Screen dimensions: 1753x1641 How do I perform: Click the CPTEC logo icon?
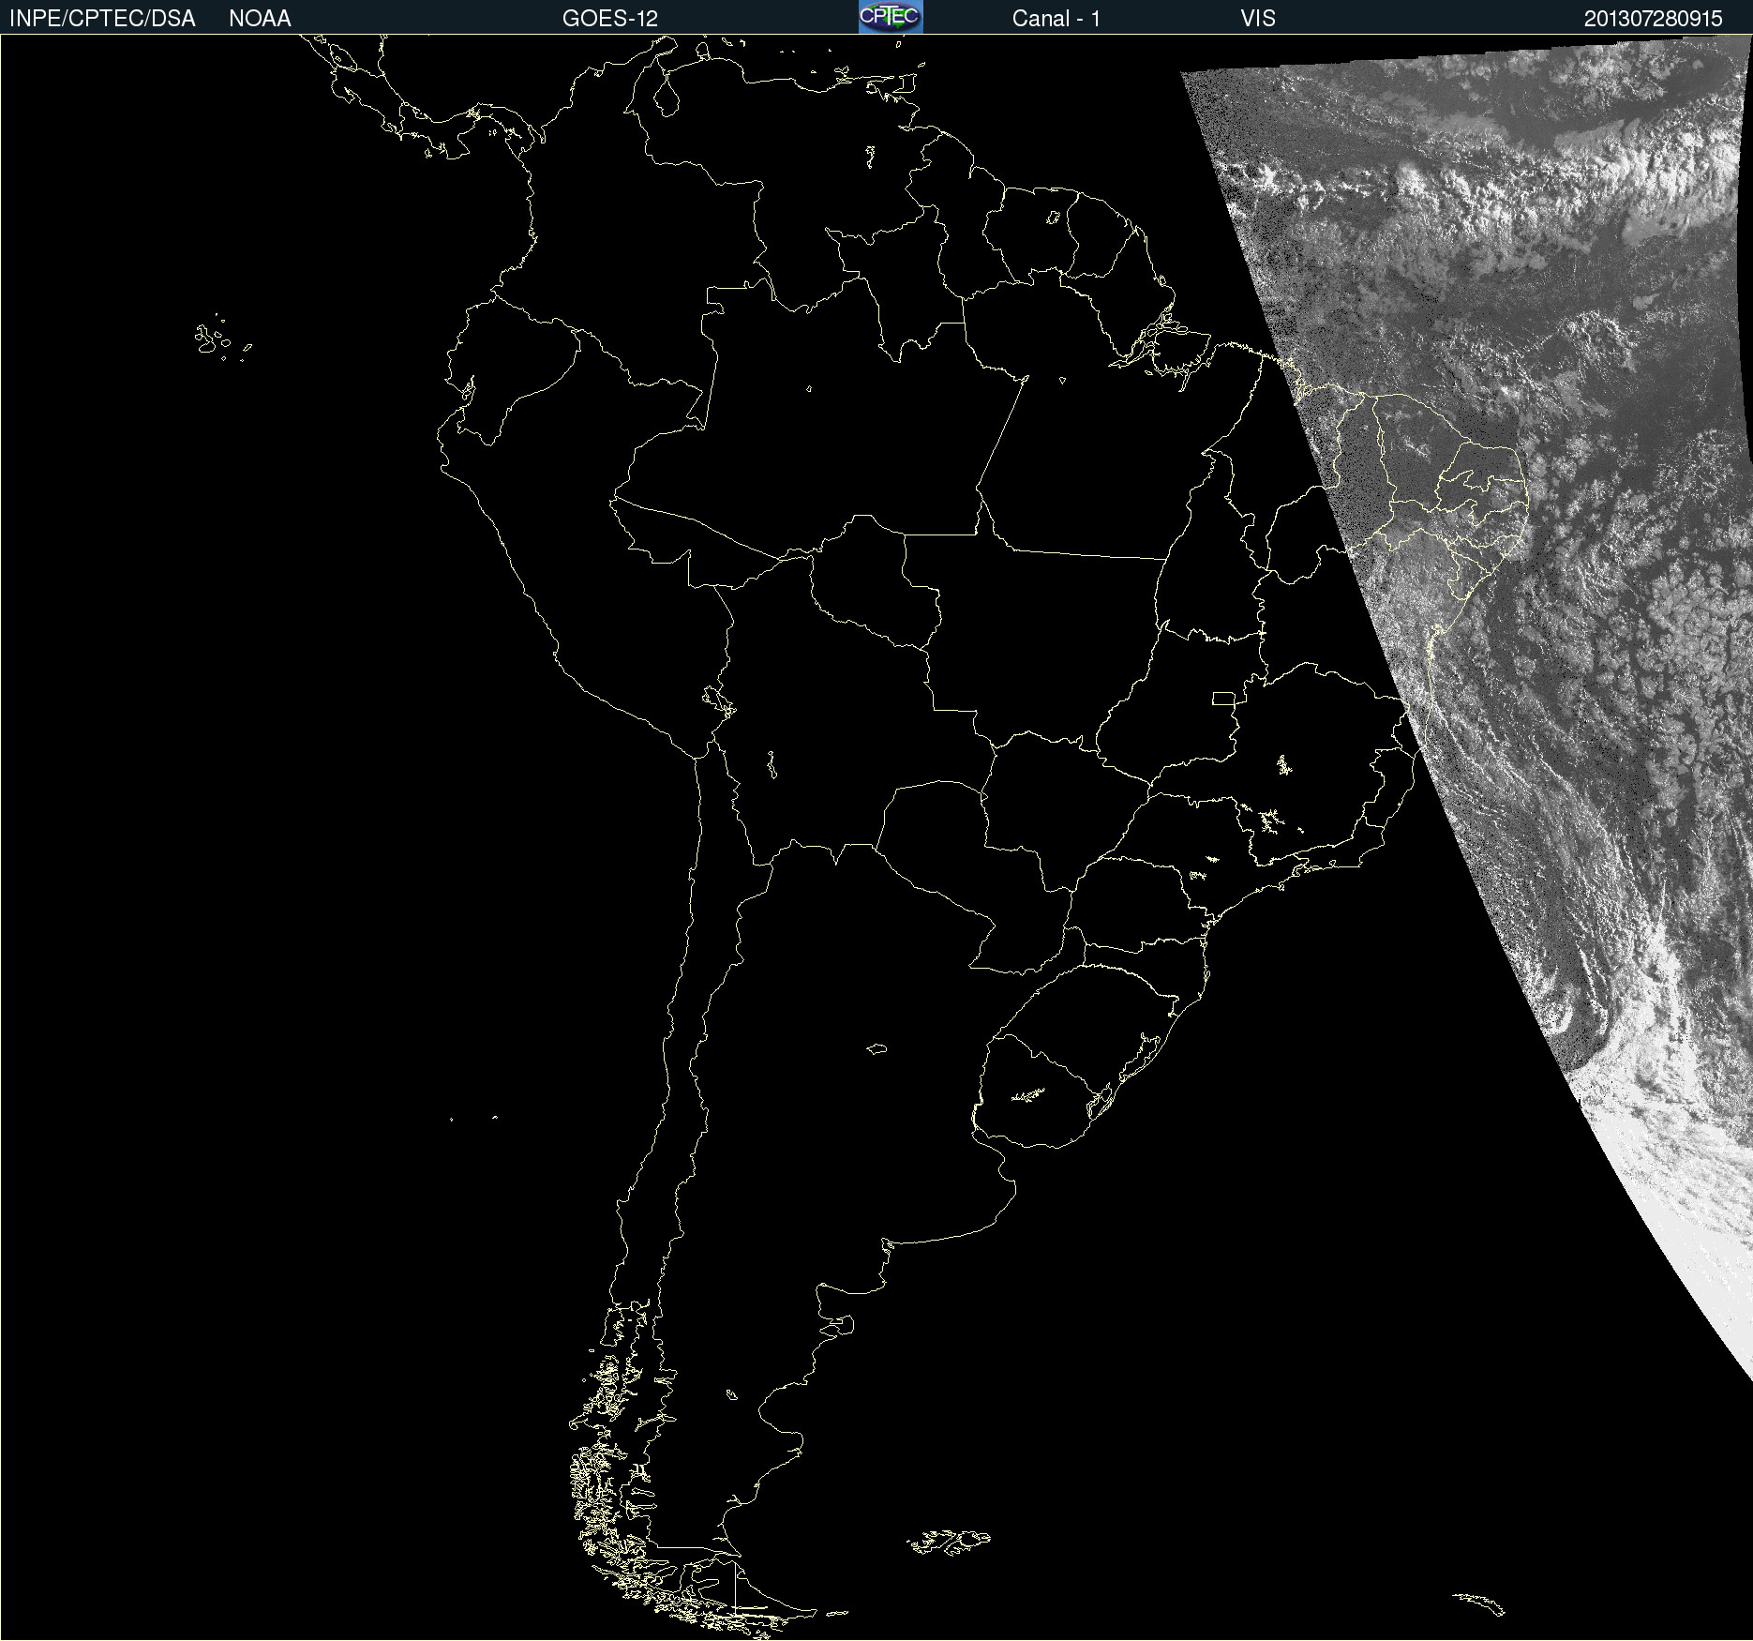(891, 17)
